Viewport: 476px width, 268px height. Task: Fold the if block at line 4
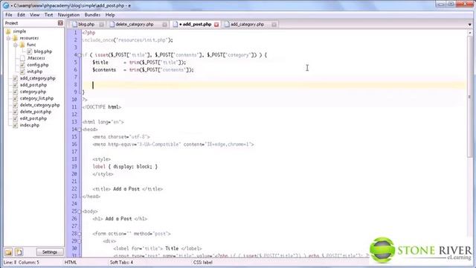coord(80,55)
